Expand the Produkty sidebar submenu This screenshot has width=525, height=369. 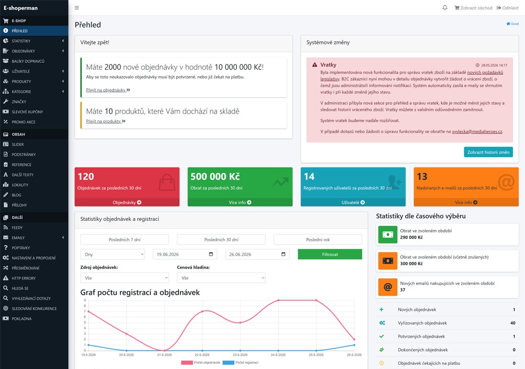63,81
